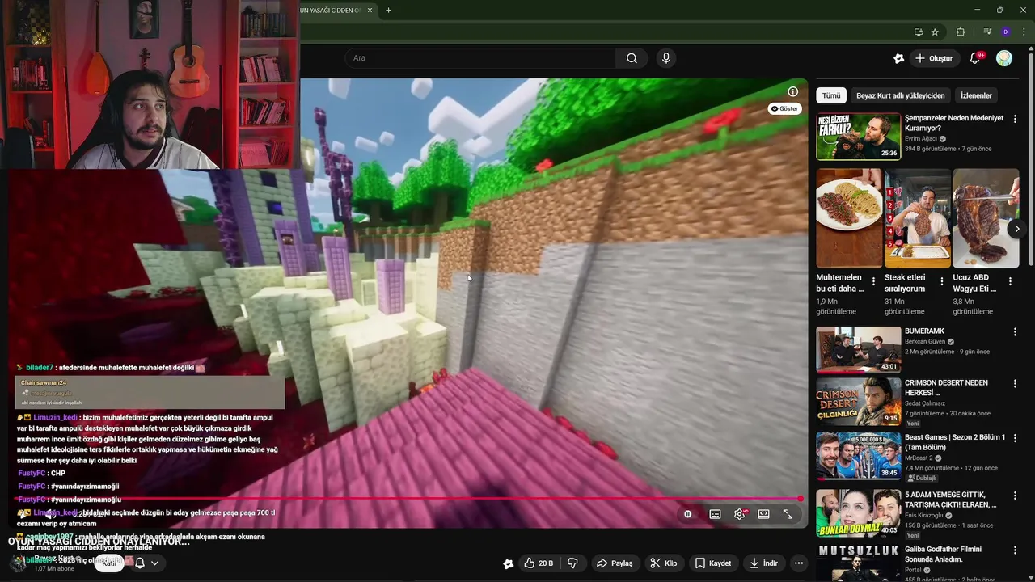Open options for Muhtemelen bu eti short

[x=874, y=282]
